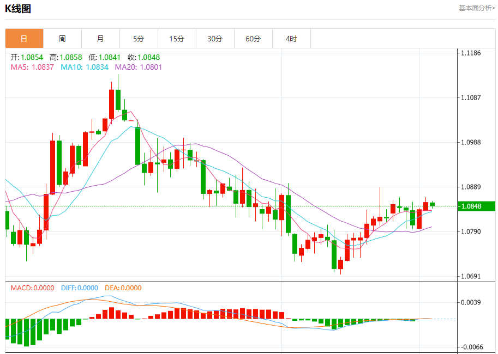Click the 1.0790 price axis label

pyautogui.click(x=471, y=232)
